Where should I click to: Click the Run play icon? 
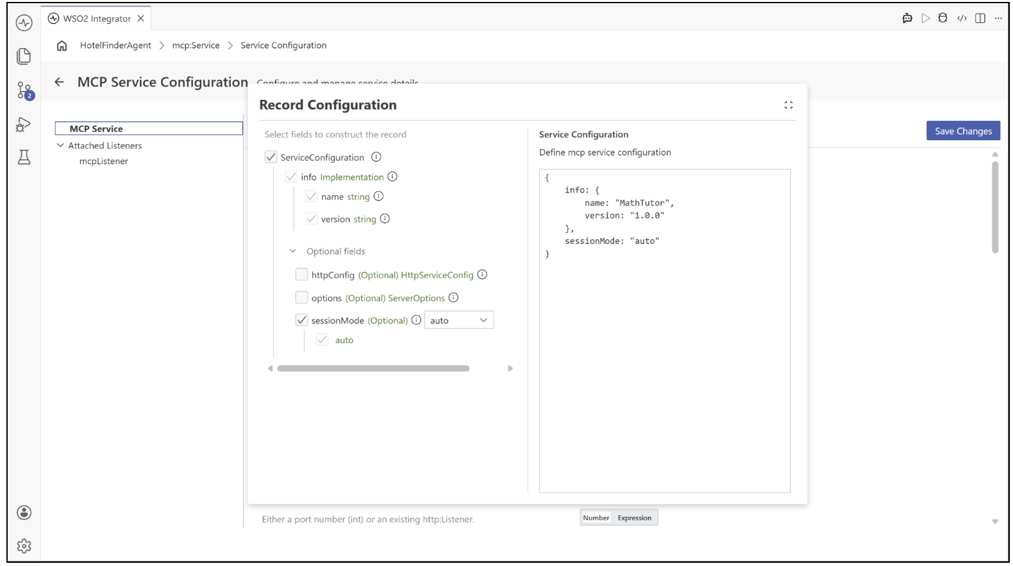(925, 19)
